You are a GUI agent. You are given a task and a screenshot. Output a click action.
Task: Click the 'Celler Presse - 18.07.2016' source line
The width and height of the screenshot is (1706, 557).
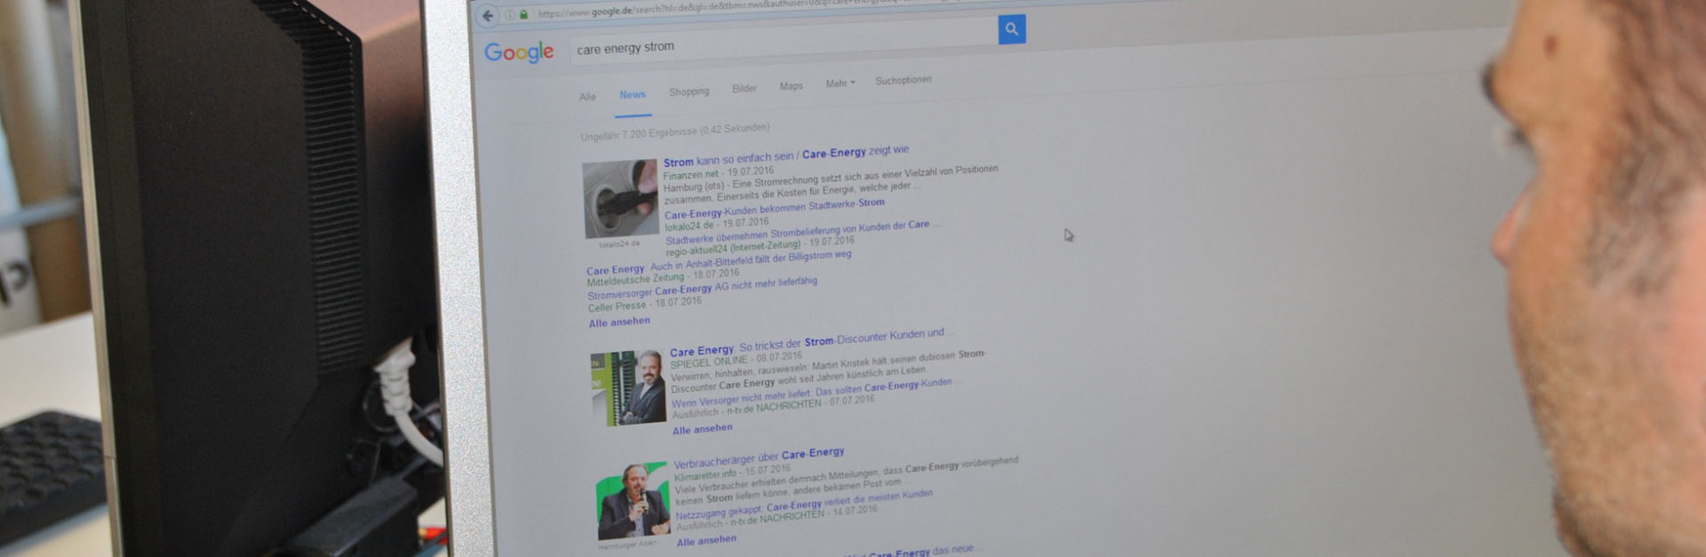coord(644,305)
